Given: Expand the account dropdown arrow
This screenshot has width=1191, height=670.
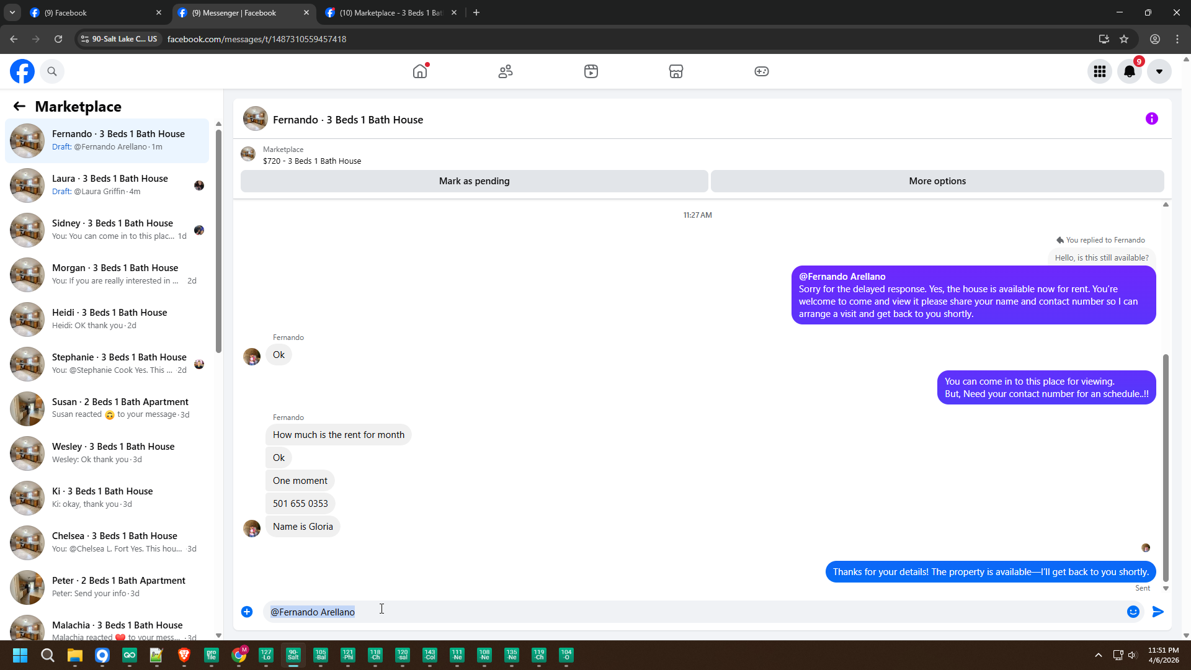Looking at the screenshot, I should (x=1159, y=71).
